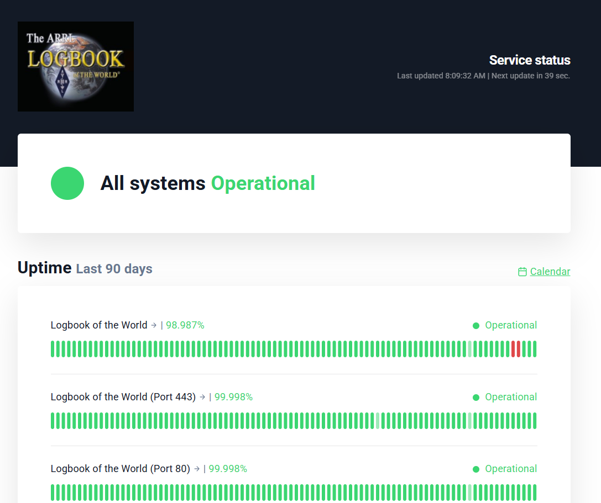
Task: Click the 'Uptime Last 90 days' heading
Action: 85,268
